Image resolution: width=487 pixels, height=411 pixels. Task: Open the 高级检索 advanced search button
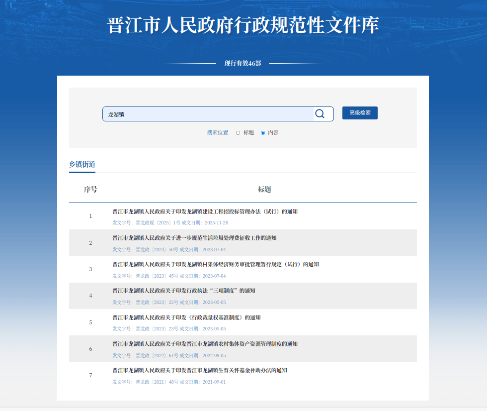360,113
